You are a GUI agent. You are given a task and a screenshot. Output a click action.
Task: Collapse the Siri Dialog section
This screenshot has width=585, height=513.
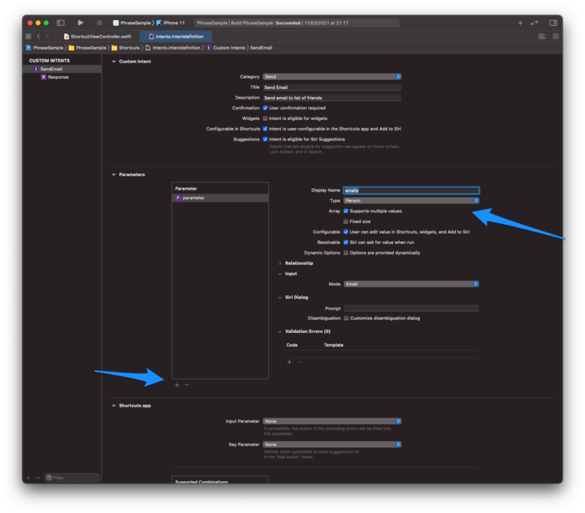tap(280, 298)
